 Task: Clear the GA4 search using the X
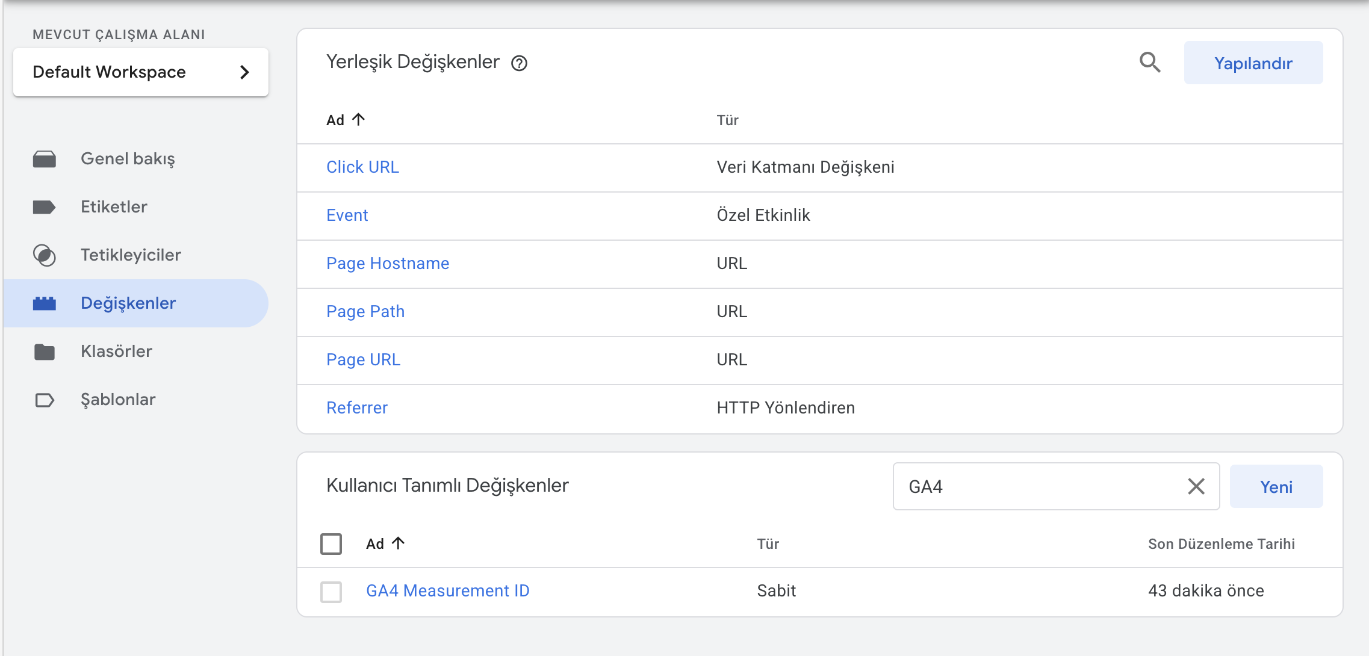(1196, 486)
